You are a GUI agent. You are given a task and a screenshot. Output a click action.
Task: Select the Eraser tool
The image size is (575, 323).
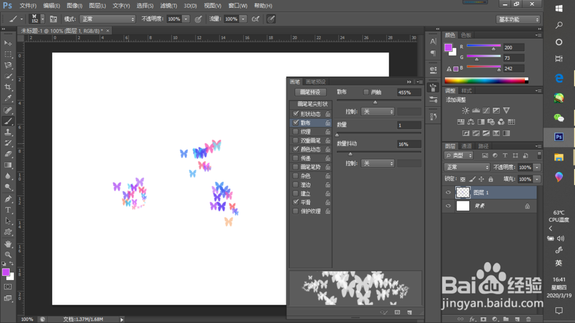pyautogui.click(x=7, y=154)
